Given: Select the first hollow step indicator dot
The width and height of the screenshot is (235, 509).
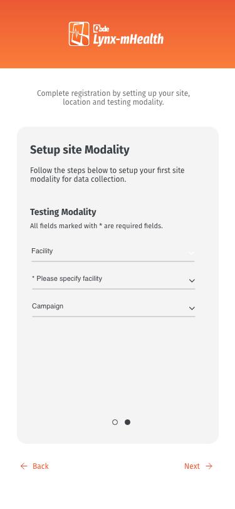Looking at the screenshot, I should pos(115,422).
